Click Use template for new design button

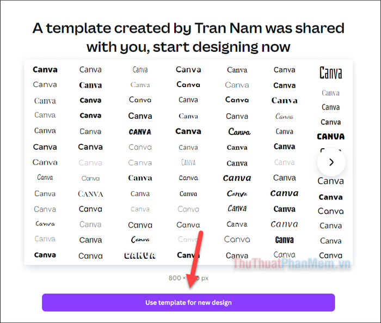click(188, 302)
